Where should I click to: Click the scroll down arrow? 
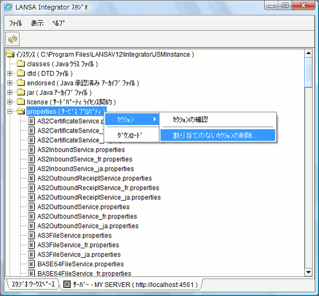(308, 272)
